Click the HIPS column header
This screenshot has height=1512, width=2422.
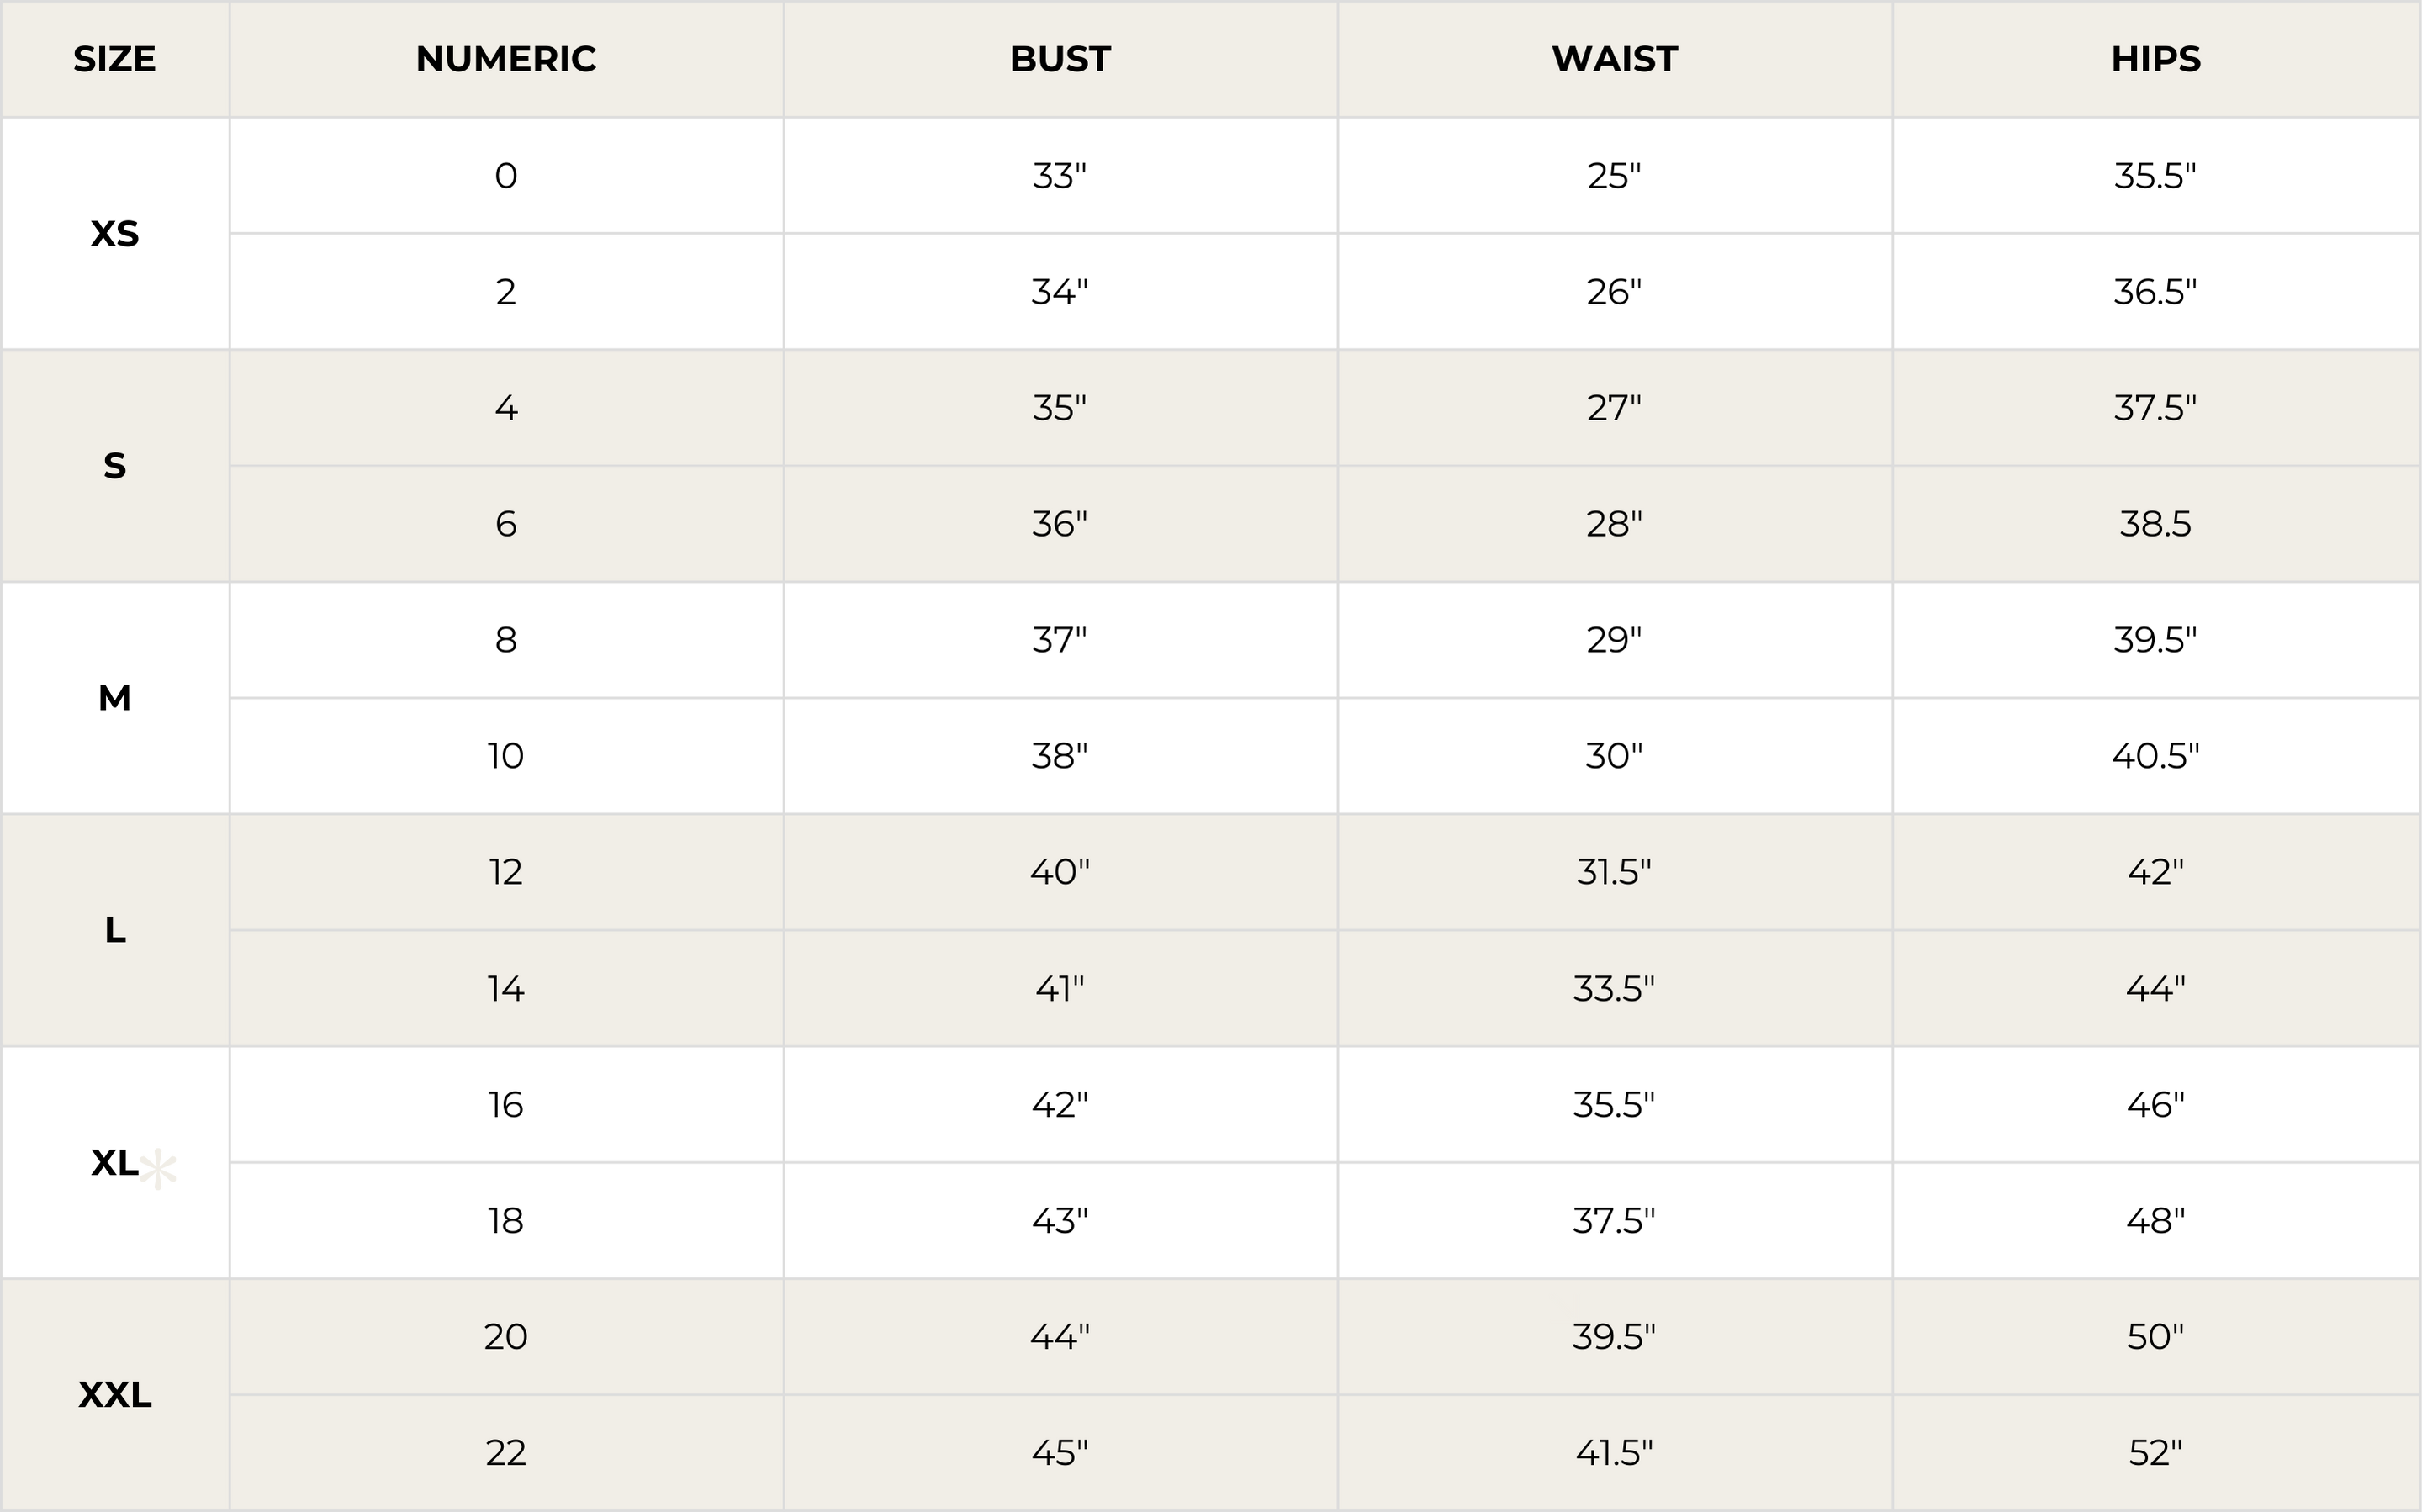[2155, 59]
